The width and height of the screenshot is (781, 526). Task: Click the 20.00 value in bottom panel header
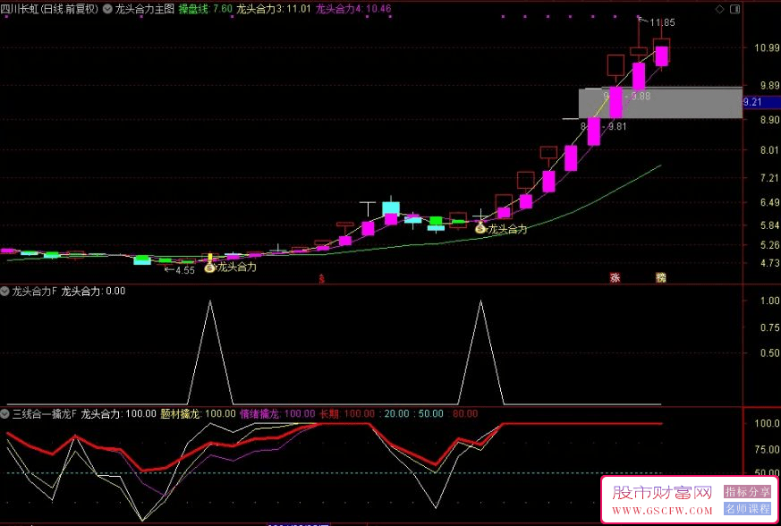[x=396, y=413]
